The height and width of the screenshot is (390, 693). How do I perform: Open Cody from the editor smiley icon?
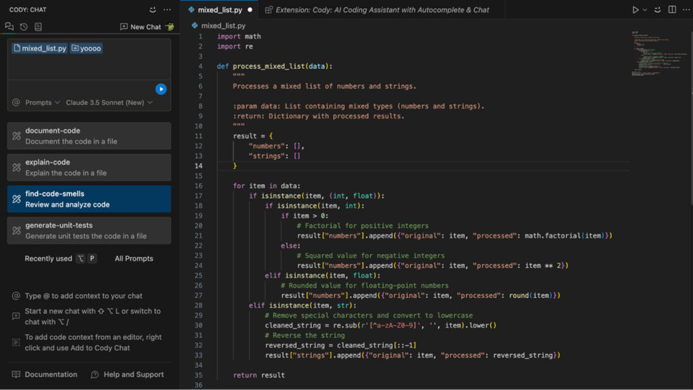(x=657, y=9)
